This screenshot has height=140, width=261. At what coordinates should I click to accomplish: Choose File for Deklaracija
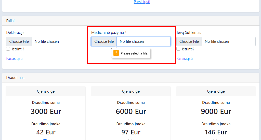pyautogui.click(x=19, y=41)
